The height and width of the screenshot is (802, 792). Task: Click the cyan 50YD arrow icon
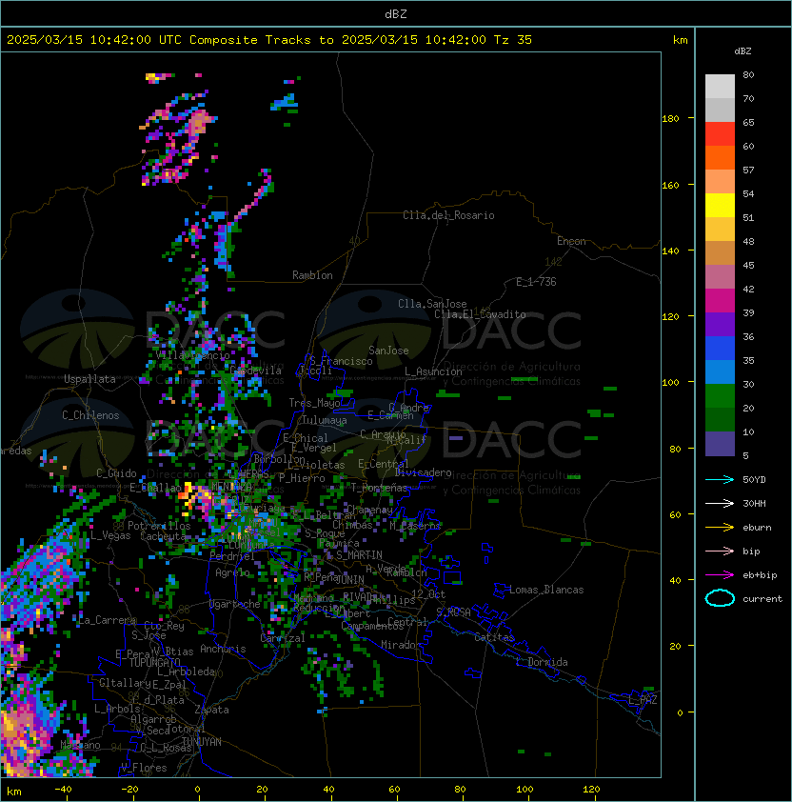(x=720, y=480)
